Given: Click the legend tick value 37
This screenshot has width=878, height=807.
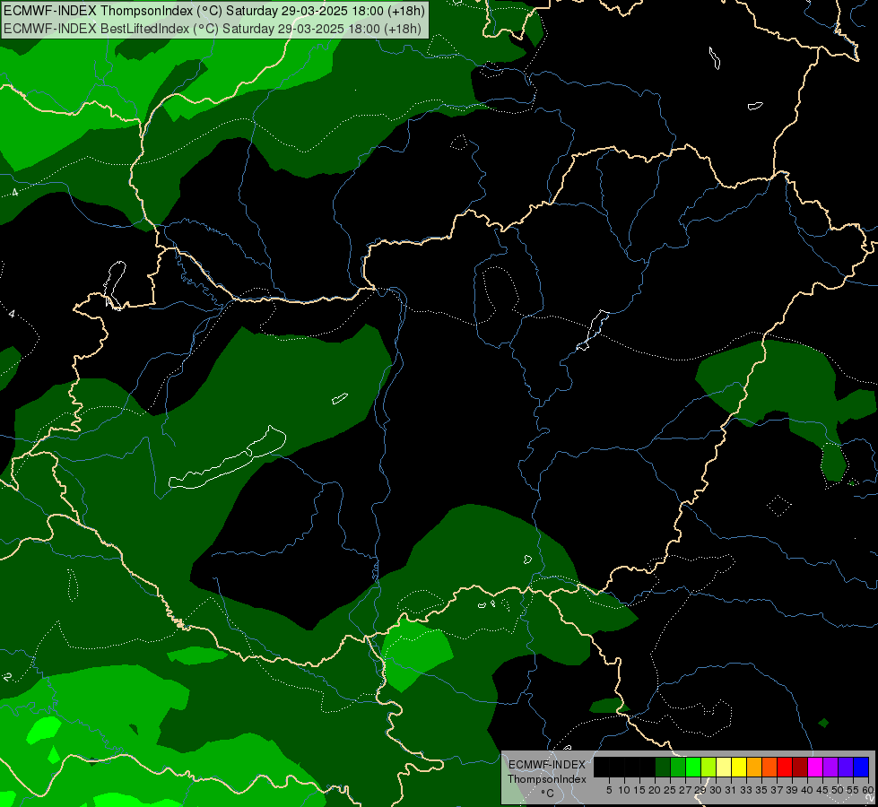Looking at the screenshot, I should [x=777, y=790].
